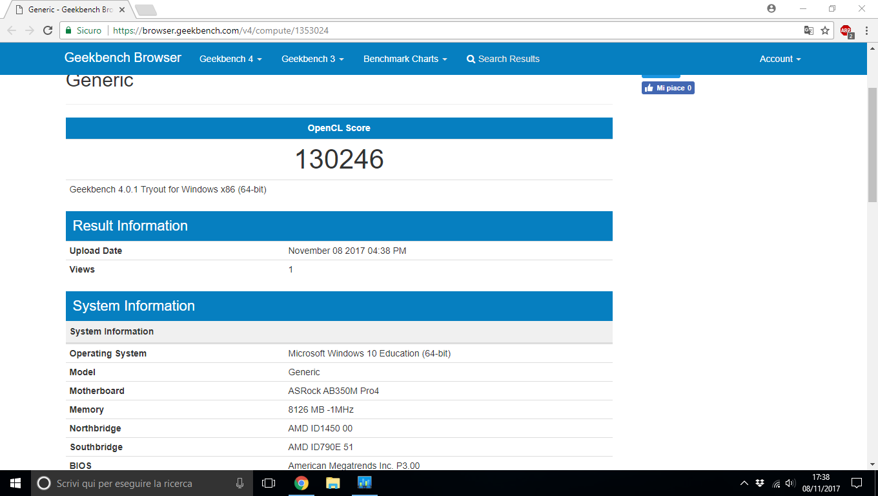Select Microsoft Windows 10 Education value
The height and width of the screenshot is (496, 878).
pos(369,353)
